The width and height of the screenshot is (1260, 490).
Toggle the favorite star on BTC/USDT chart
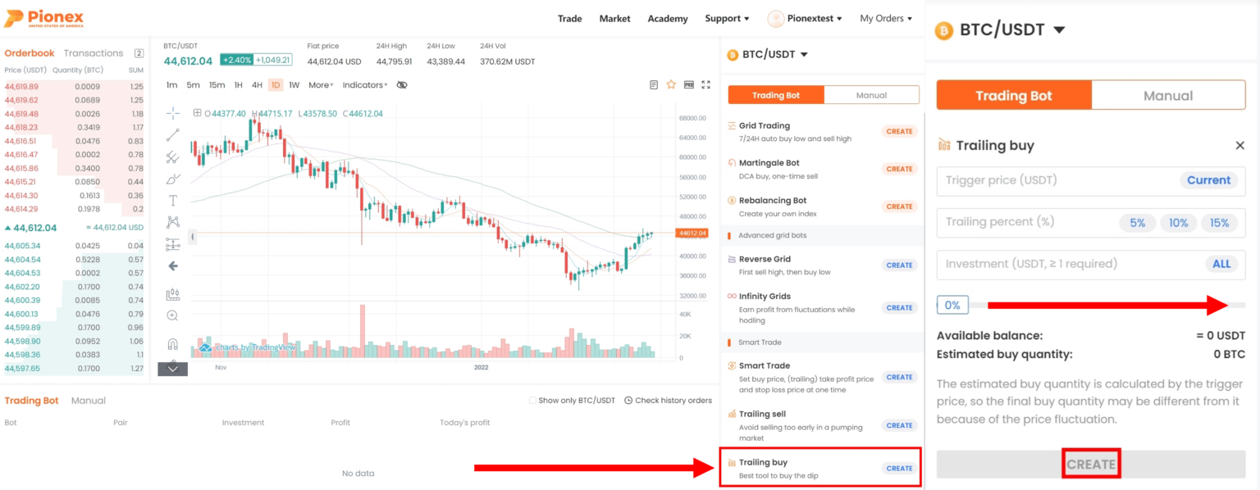tap(673, 84)
